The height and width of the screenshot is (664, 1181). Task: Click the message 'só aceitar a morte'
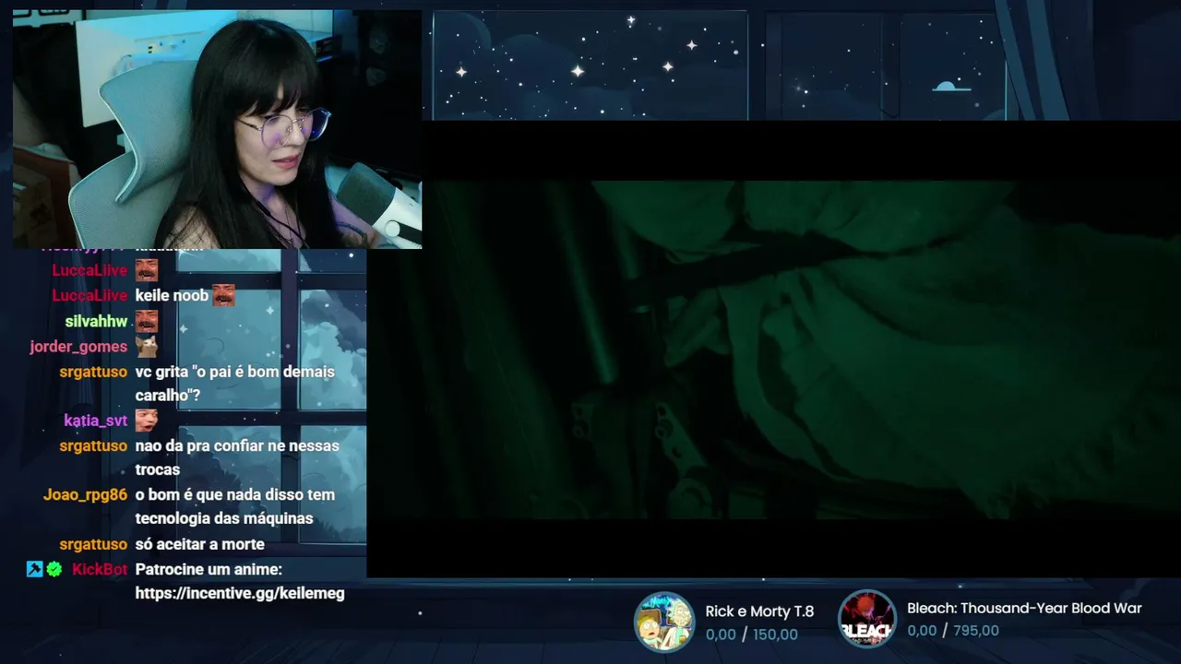200,544
